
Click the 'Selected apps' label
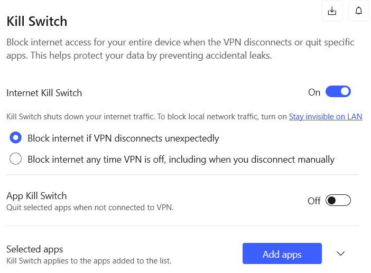(x=35, y=249)
